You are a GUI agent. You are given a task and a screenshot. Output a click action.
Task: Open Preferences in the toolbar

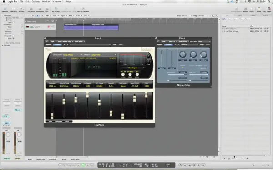[13, 10]
